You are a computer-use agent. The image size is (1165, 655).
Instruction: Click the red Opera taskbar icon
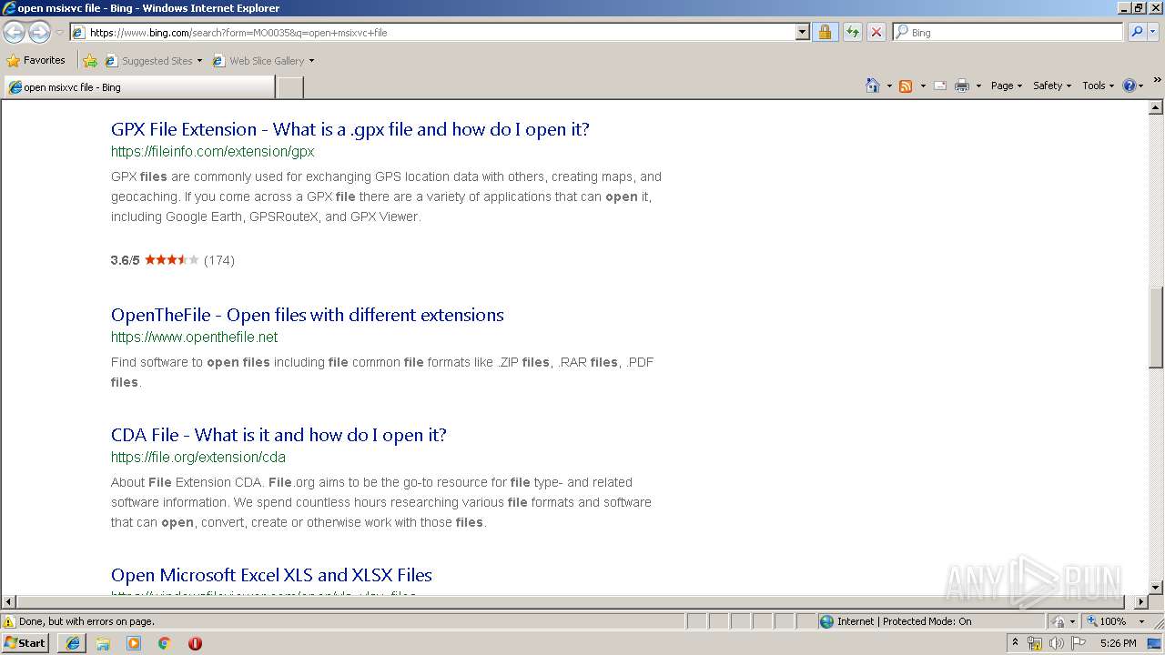click(x=195, y=643)
